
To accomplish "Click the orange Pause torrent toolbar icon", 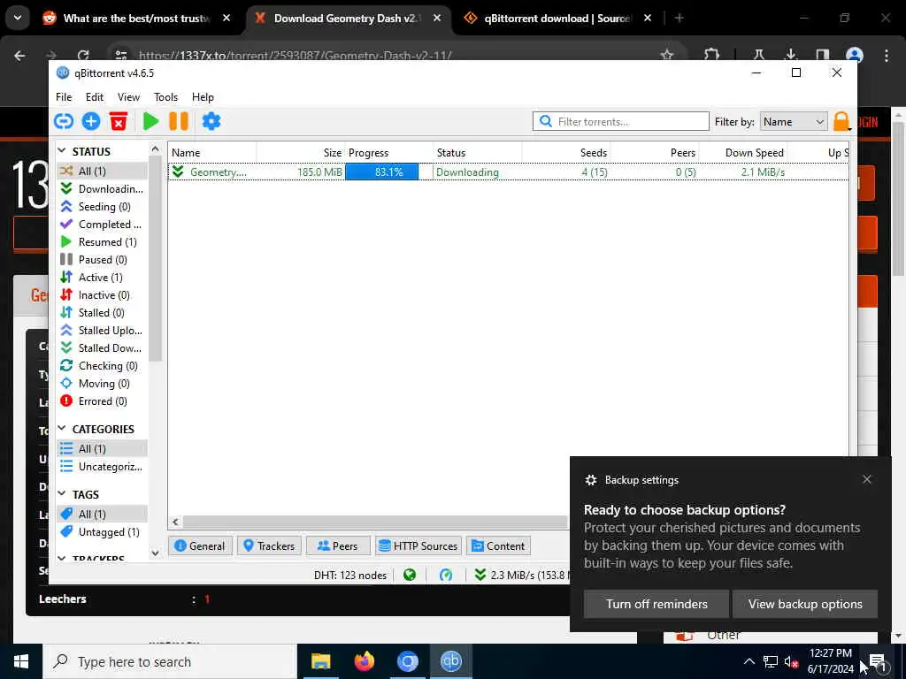I will pyautogui.click(x=179, y=121).
